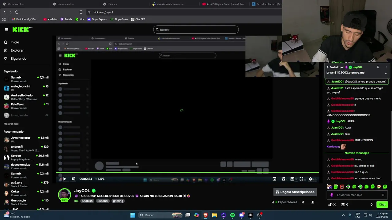392x220 pixels.
Task: Click the JayCOL streamer avatar
Action: pyautogui.click(x=64, y=195)
